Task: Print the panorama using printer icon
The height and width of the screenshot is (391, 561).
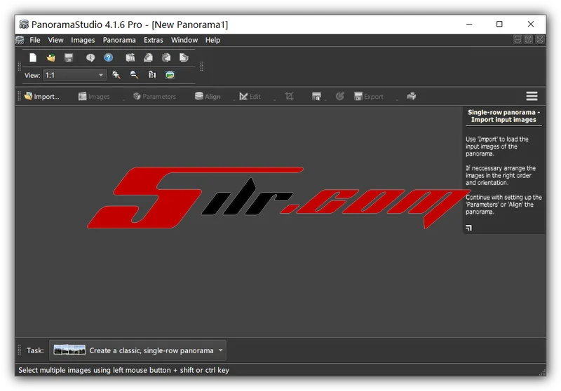Action: tap(412, 96)
